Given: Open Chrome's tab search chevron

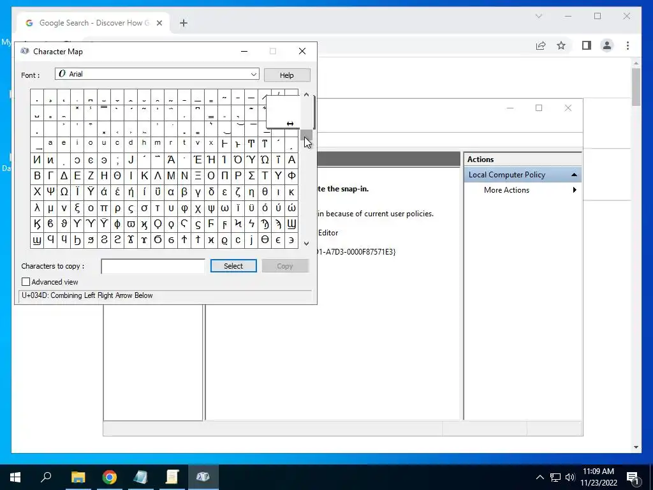Looking at the screenshot, I should click(x=538, y=16).
